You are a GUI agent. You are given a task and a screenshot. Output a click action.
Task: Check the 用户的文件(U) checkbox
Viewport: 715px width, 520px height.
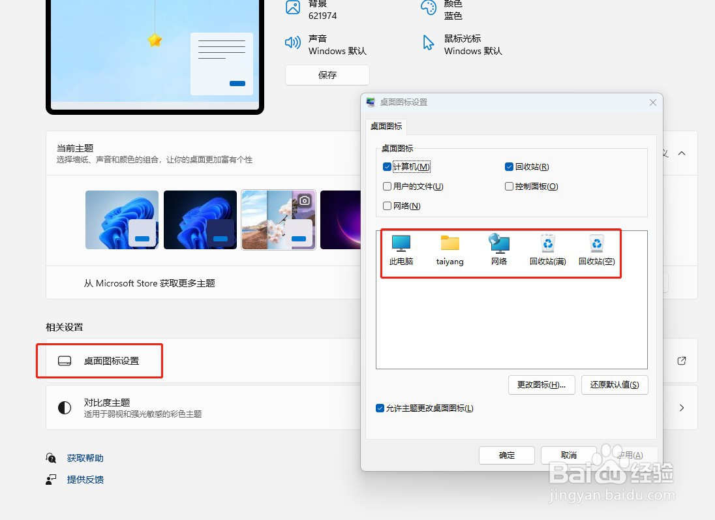coord(387,186)
